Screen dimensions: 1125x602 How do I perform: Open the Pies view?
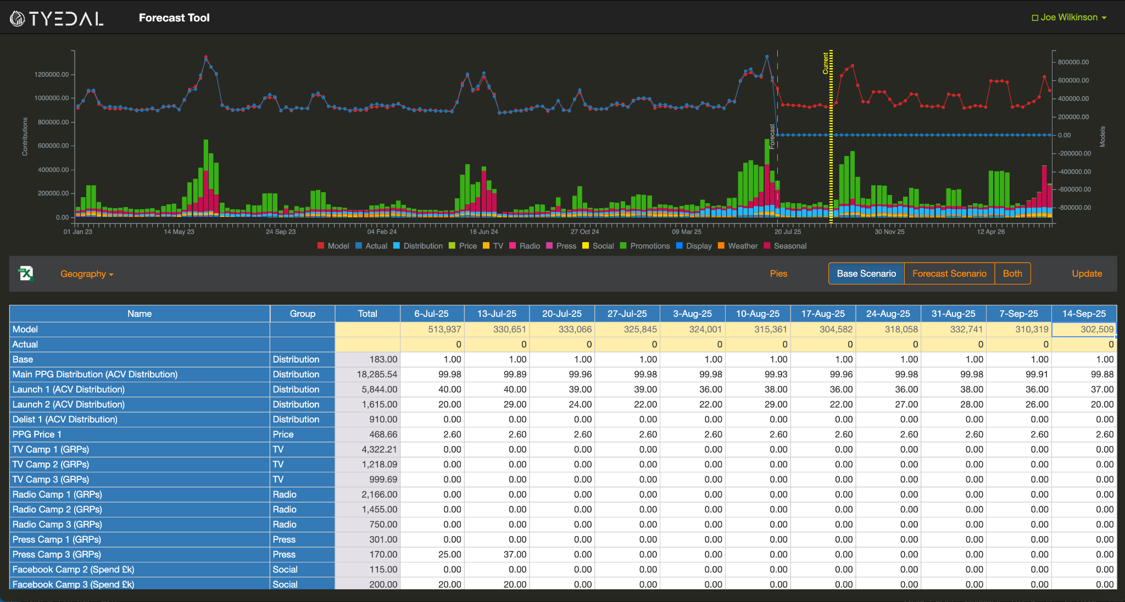[778, 273]
